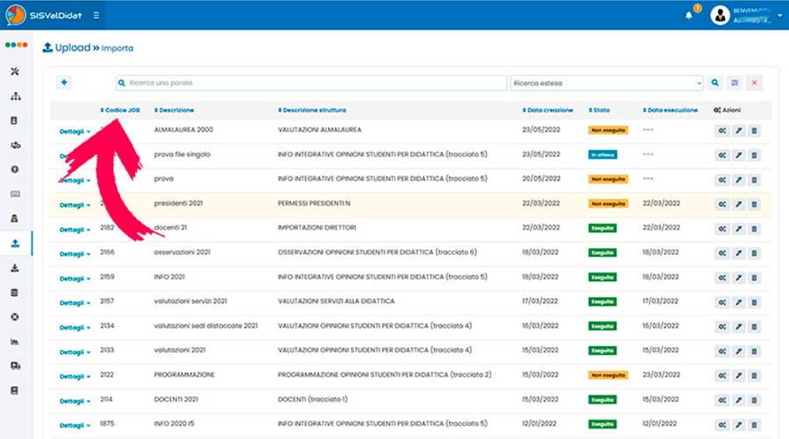Click the magnifier search button

(716, 83)
